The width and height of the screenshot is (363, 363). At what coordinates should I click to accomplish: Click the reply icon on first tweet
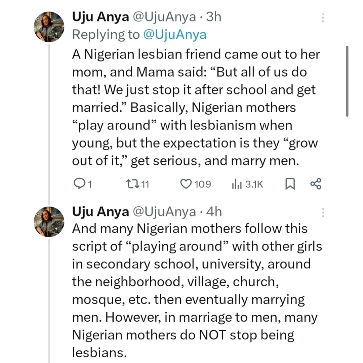pyautogui.click(x=78, y=184)
